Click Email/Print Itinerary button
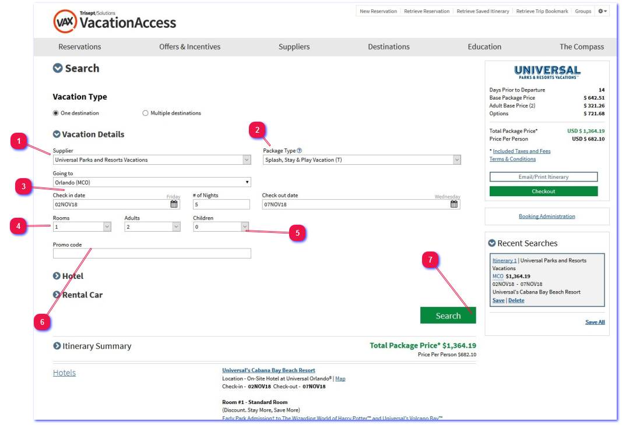 (543, 176)
